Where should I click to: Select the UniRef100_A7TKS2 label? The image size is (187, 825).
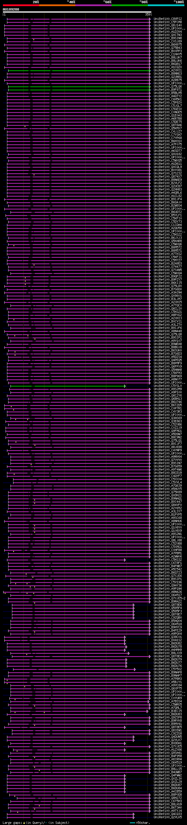tap(168, 254)
